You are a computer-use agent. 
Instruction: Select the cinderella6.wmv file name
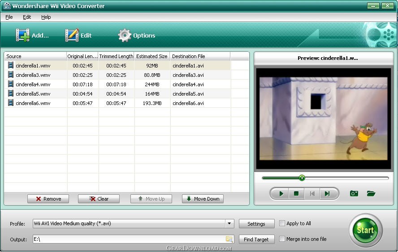coord(33,103)
